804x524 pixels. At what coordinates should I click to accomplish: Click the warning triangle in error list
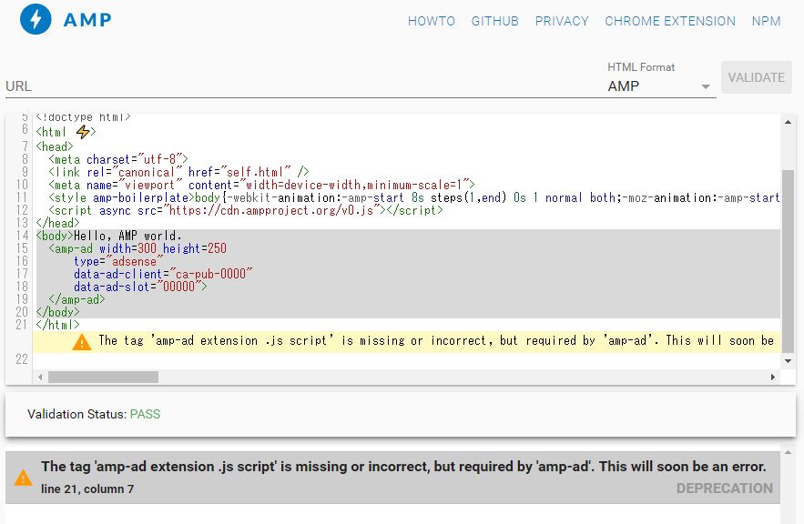pos(23,478)
